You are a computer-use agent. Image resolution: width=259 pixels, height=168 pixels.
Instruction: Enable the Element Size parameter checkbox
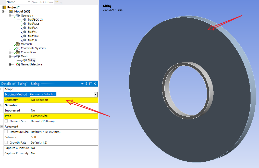(x=6, y=121)
